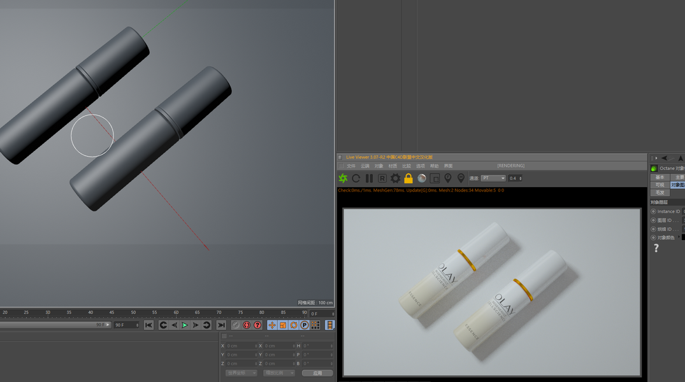
Task: Open the 帮助 menu in Live Viewer
Action: click(434, 166)
